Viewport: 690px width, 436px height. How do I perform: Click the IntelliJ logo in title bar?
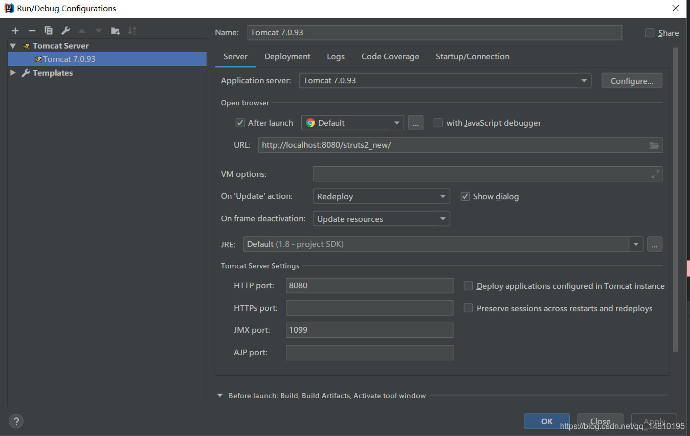(9, 8)
